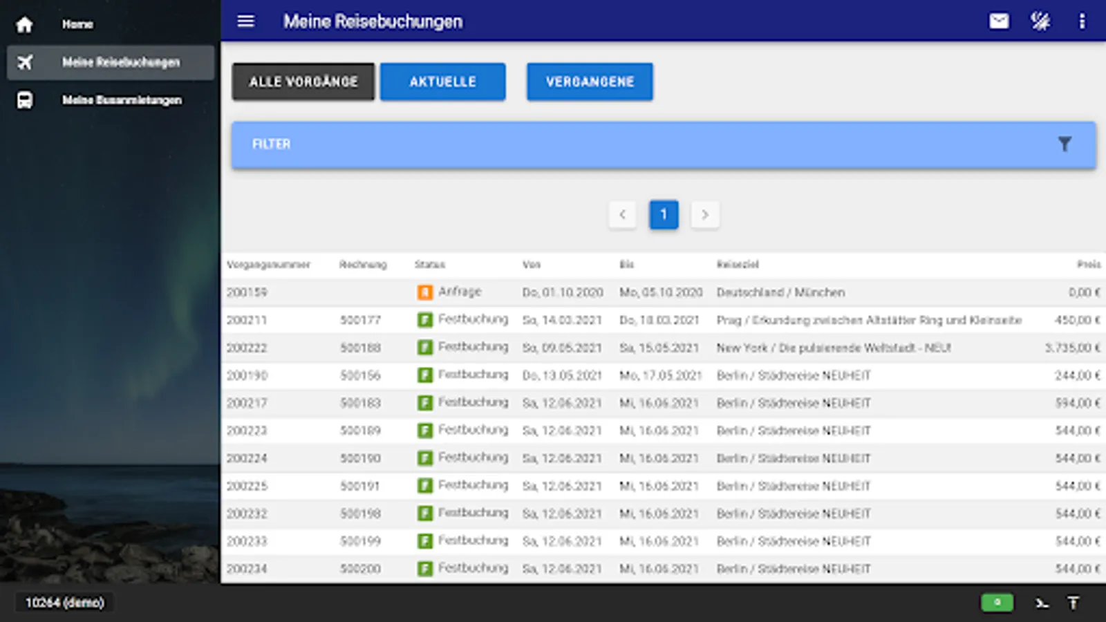Switch to the AKTUELLE tab
This screenshot has height=622, width=1106.
[442, 82]
